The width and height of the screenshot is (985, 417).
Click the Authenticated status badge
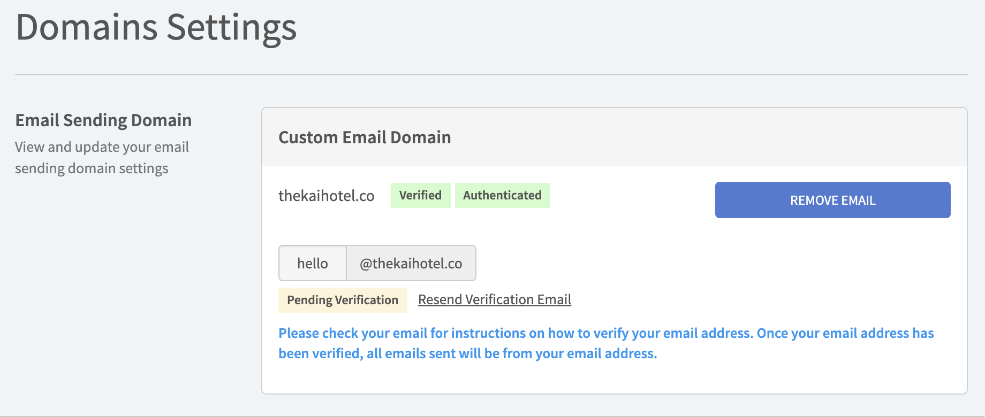(x=502, y=195)
